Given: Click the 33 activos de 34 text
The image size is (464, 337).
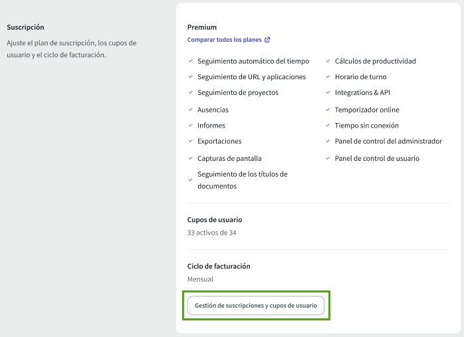Looking at the screenshot, I should point(211,233).
